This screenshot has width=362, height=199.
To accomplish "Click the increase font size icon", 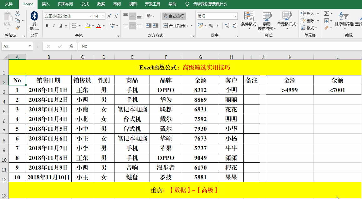I will (x=109, y=16).
